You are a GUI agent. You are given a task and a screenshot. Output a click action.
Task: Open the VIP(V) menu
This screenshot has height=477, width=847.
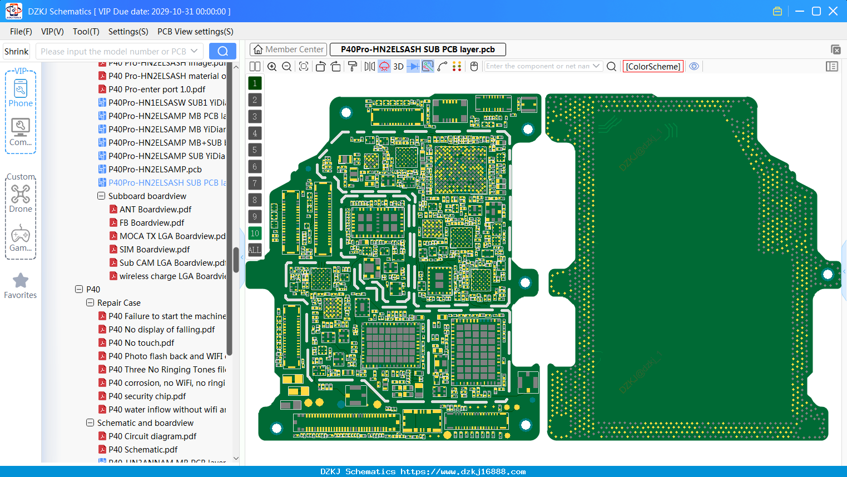(52, 32)
